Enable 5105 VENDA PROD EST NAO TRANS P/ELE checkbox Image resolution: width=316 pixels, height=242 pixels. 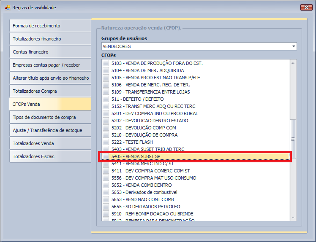tap(106, 78)
